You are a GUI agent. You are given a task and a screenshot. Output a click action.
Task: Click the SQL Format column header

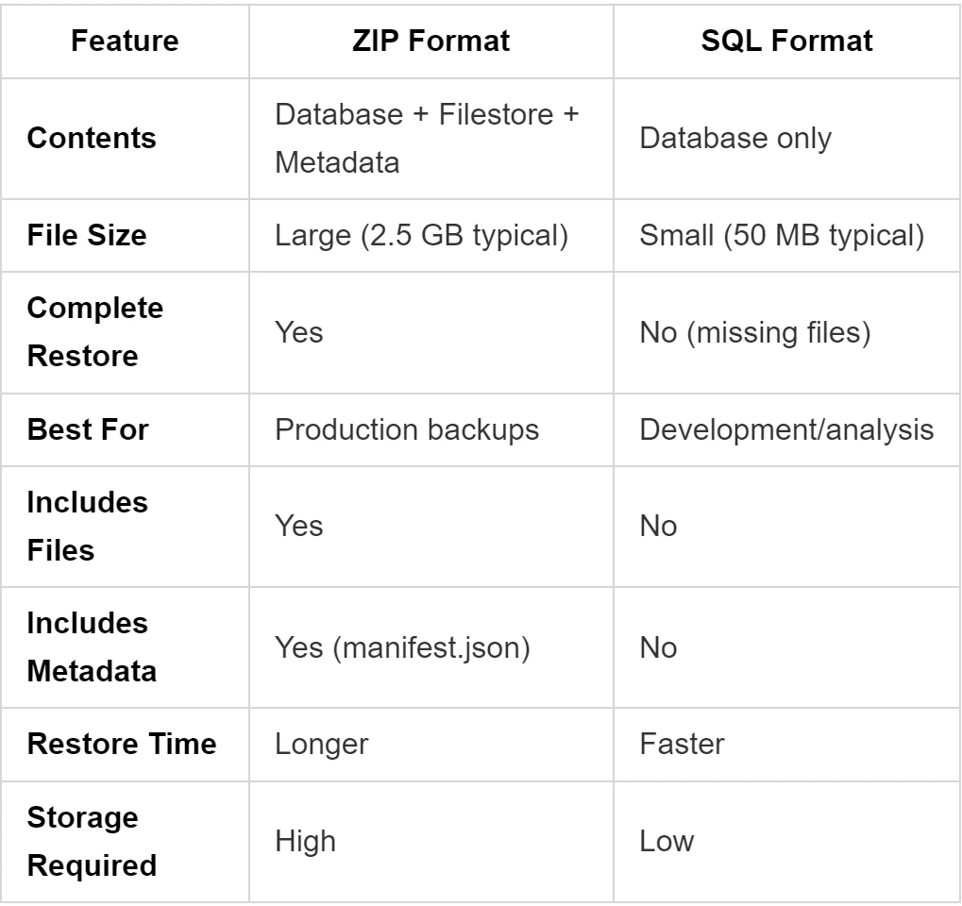(x=786, y=42)
